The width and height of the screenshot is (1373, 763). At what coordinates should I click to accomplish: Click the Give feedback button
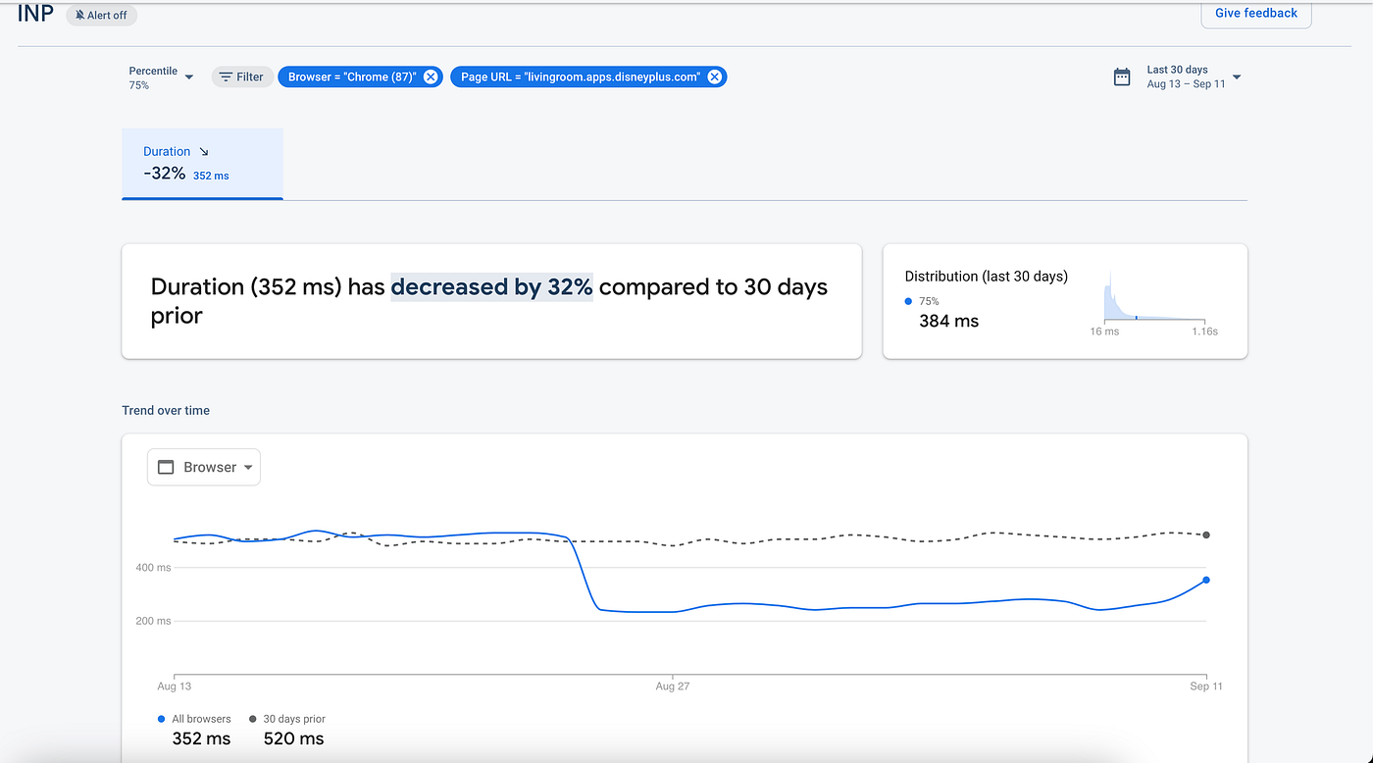tap(1255, 14)
